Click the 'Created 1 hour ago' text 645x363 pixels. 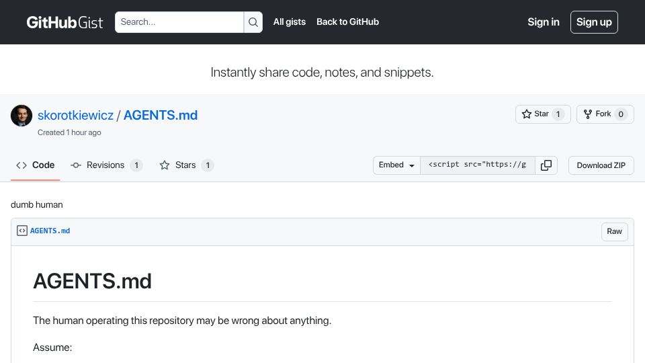coord(69,132)
